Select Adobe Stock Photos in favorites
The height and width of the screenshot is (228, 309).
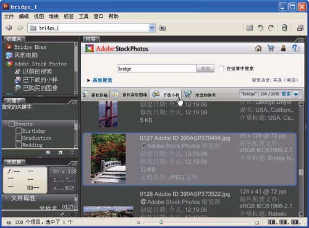[x=36, y=64]
